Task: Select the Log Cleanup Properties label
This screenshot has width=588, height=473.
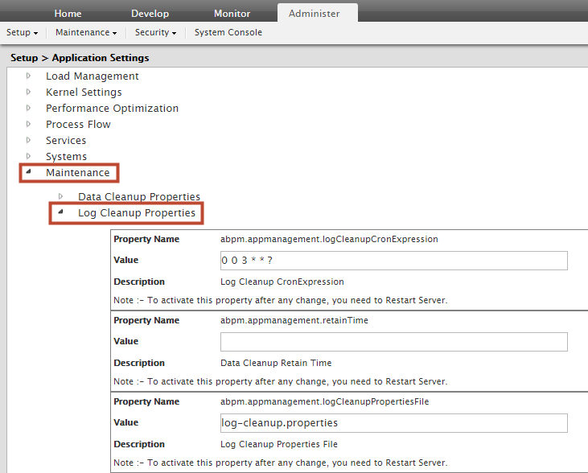Action: click(x=136, y=212)
